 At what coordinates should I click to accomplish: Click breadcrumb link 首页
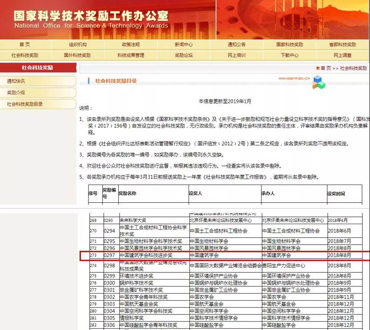[x=326, y=68]
